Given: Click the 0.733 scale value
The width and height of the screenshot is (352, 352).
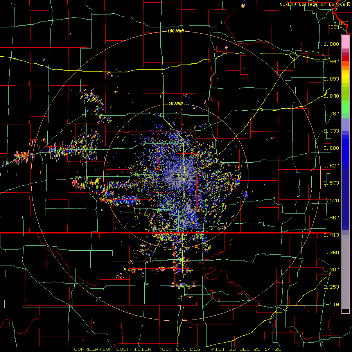Looking at the screenshot, I should [x=331, y=131].
